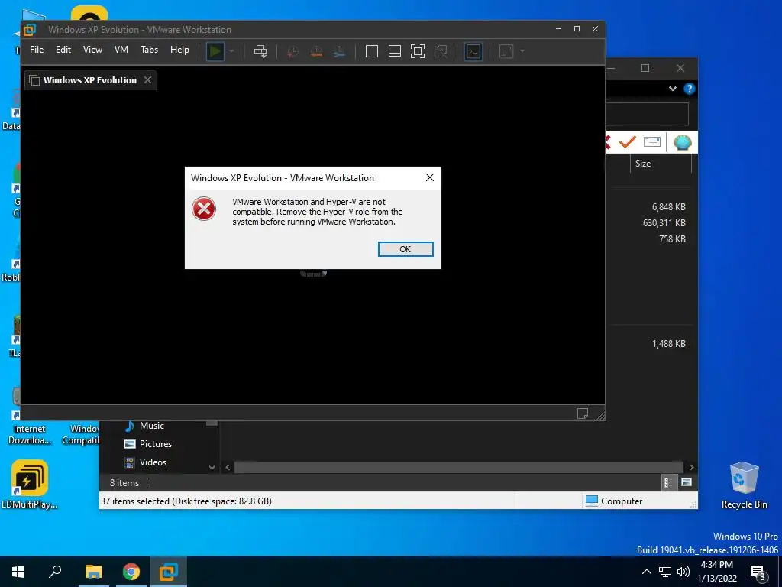
Task: Open the LDMultiPlayer desktop shortcut
Action: point(30,484)
